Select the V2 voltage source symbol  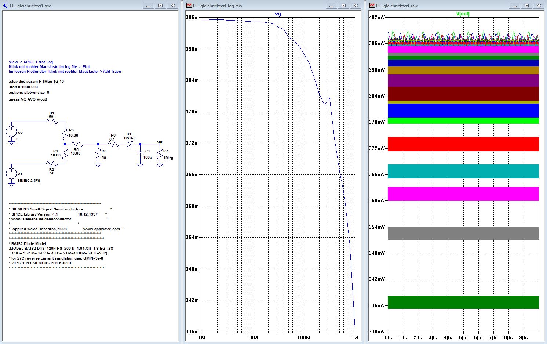(x=11, y=131)
